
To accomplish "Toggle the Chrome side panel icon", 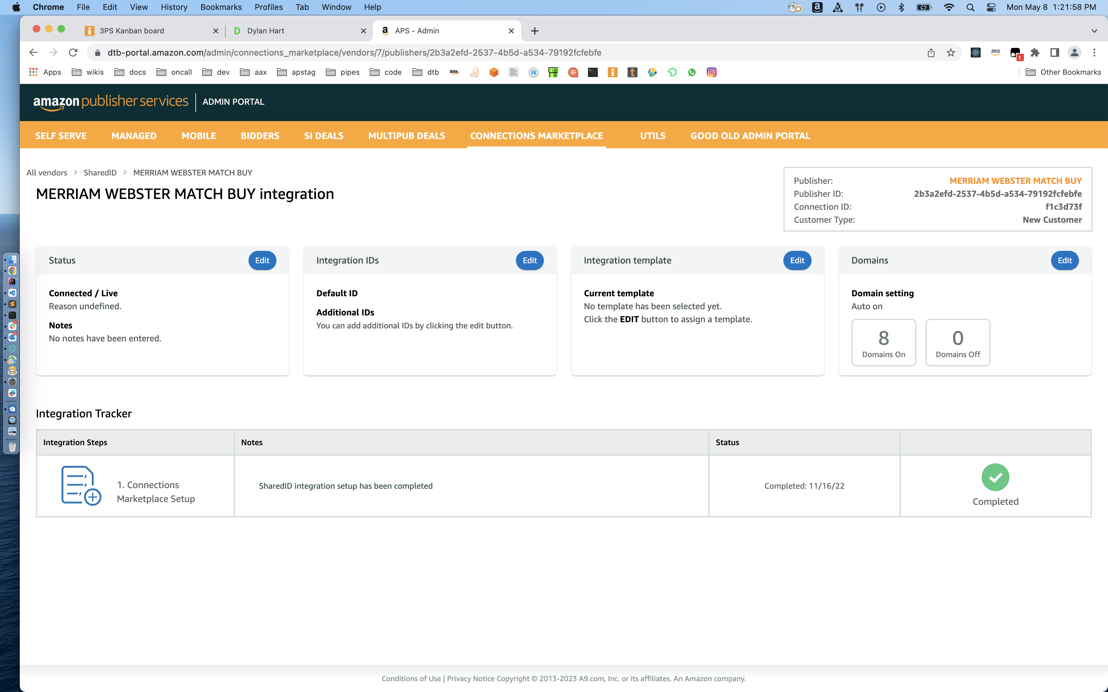I will (1055, 53).
